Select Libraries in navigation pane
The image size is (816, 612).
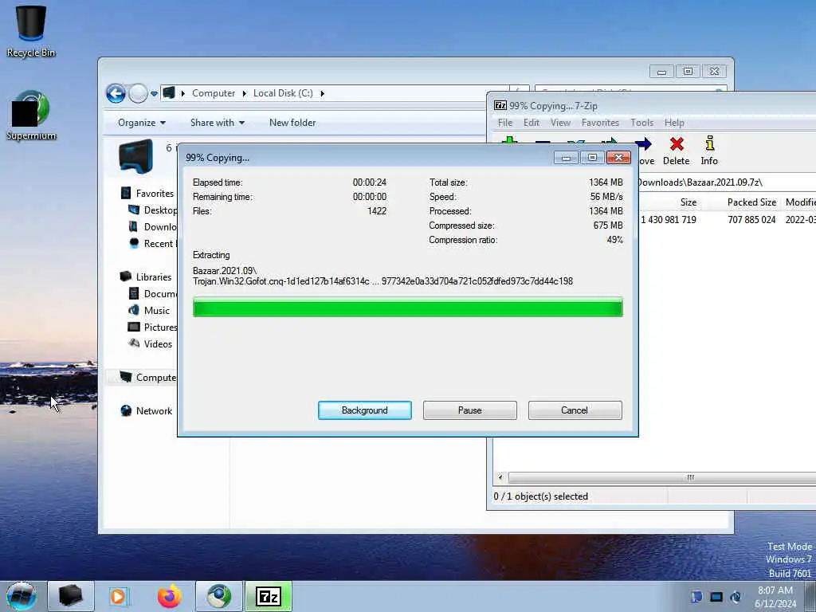tap(147, 277)
